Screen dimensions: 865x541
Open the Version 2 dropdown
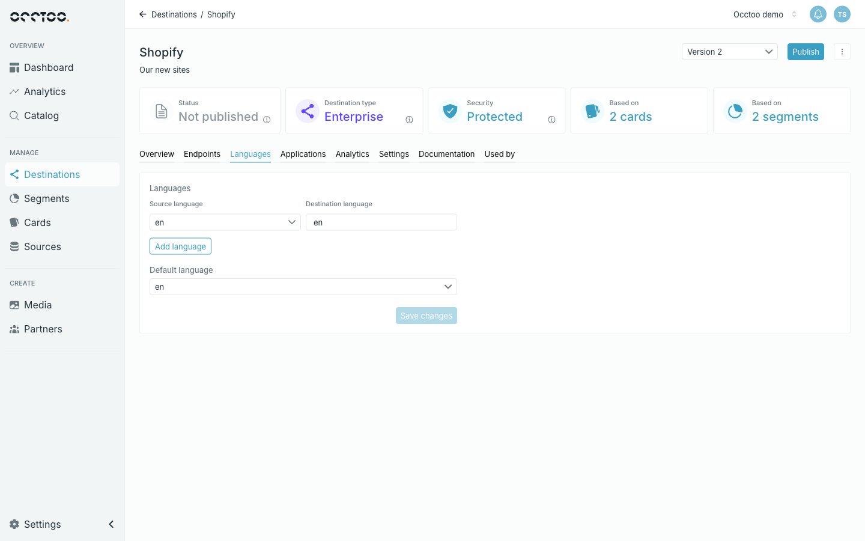point(730,52)
